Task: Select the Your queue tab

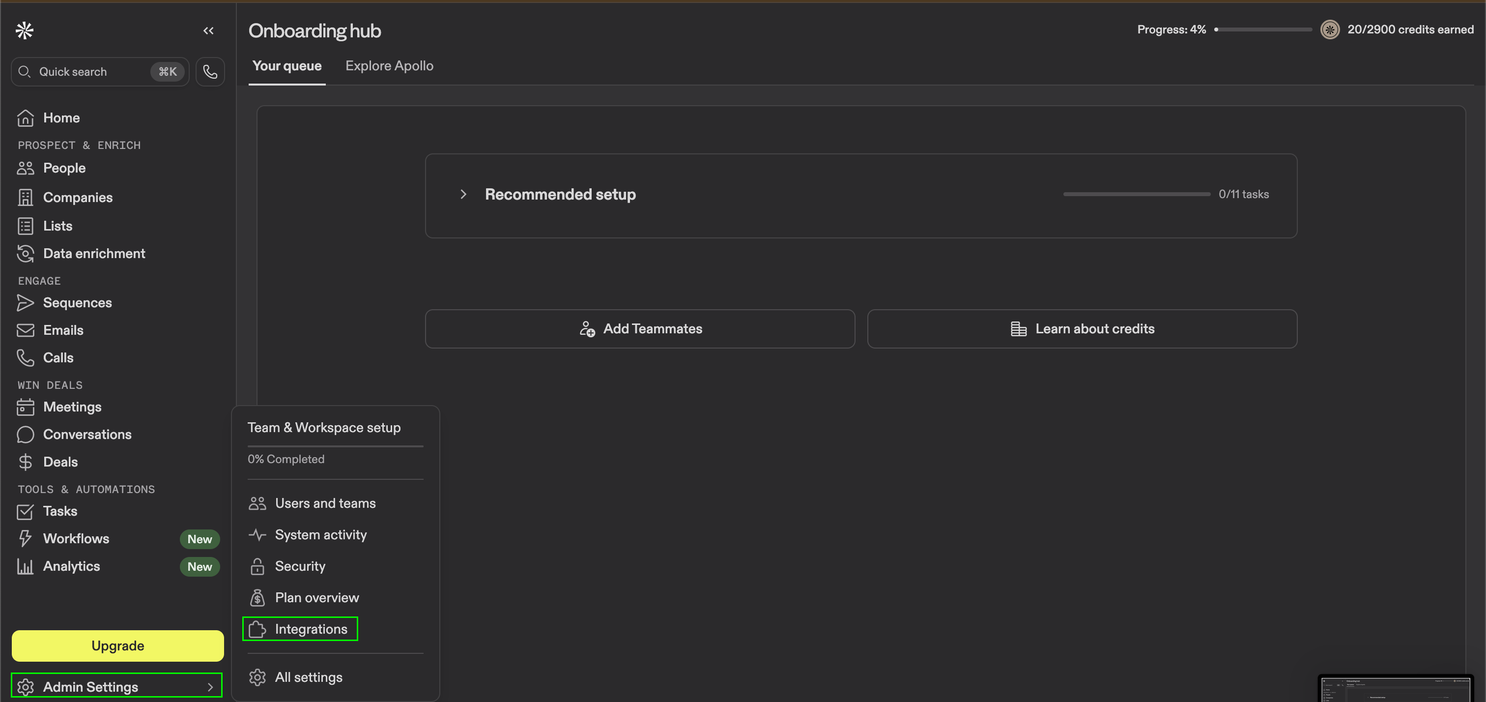Action: [286, 66]
